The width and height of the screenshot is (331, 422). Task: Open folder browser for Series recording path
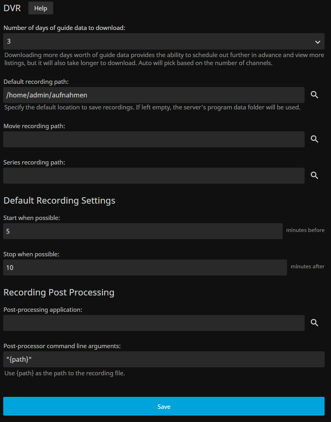pyautogui.click(x=315, y=176)
